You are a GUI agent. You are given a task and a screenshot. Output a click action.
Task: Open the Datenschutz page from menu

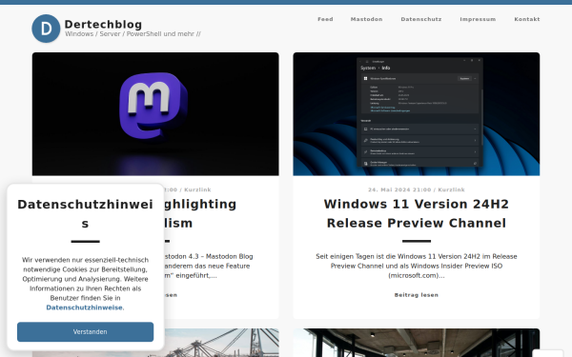pyautogui.click(x=421, y=19)
